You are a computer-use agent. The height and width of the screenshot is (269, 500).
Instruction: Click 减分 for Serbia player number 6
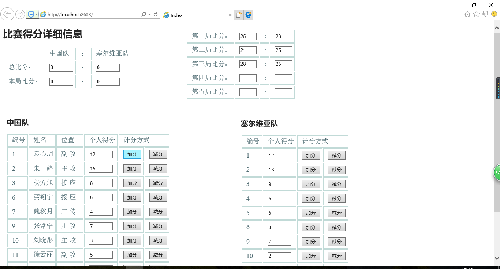click(336, 227)
